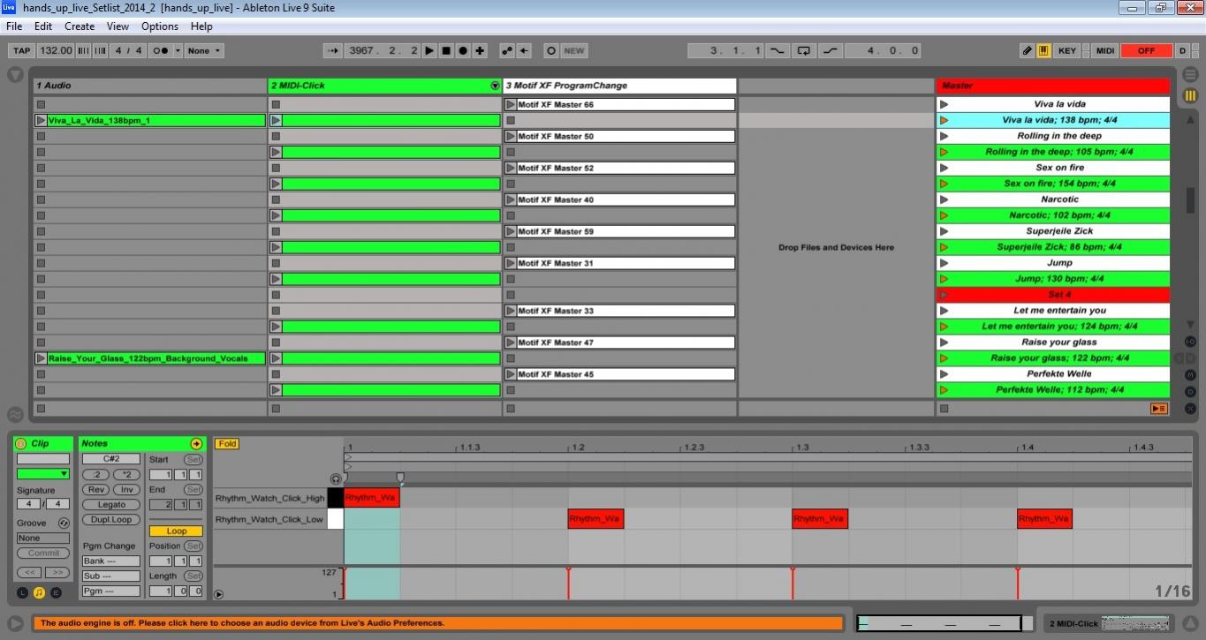Click the clip activator circle beside Clip

pyautogui.click(x=21, y=443)
